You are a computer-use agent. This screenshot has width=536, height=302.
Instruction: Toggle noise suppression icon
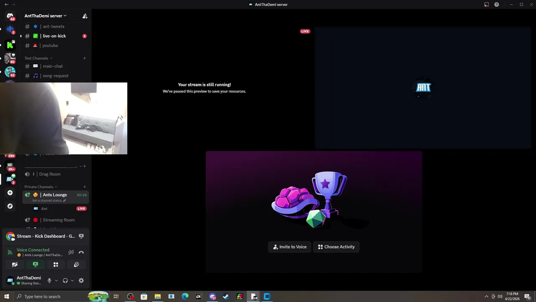tap(71, 252)
